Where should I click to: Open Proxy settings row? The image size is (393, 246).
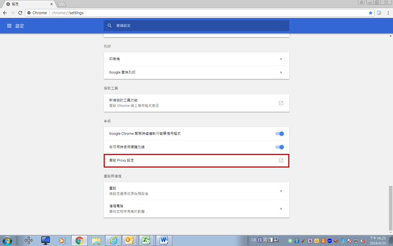196,161
